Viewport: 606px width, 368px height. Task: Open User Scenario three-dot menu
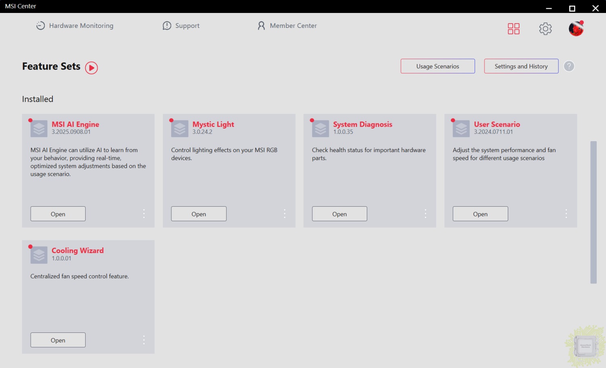tap(566, 214)
